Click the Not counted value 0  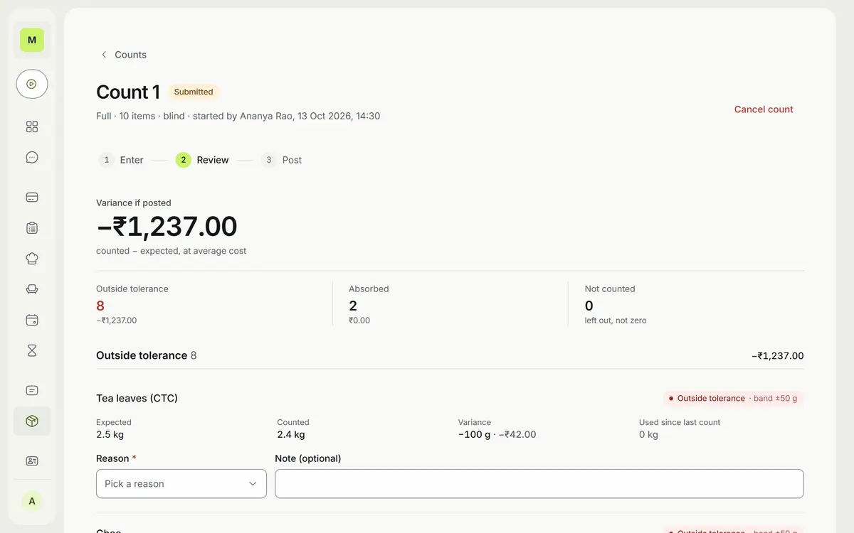(589, 306)
